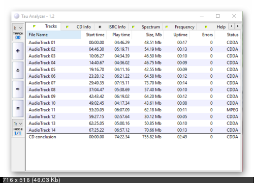The height and width of the screenshot is (183, 254).
Task: Click the stop square button
Action: tap(18, 108)
